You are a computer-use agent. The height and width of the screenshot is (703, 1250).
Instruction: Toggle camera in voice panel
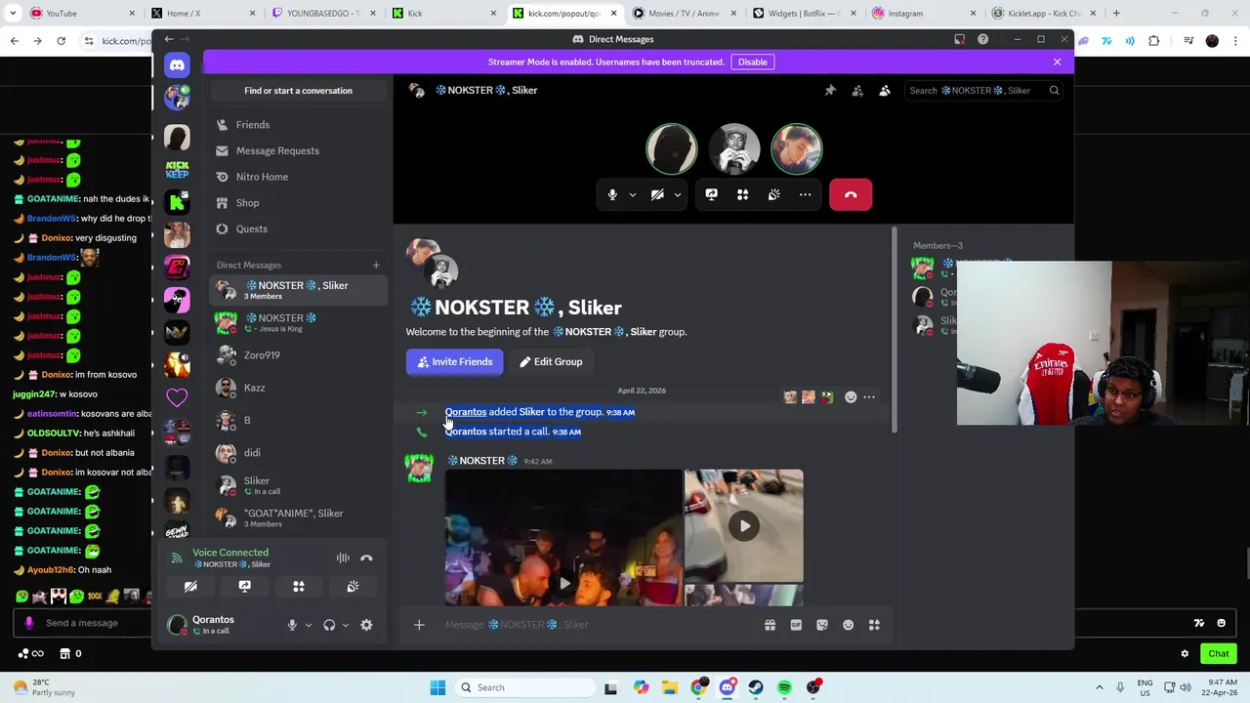coord(190,587)
